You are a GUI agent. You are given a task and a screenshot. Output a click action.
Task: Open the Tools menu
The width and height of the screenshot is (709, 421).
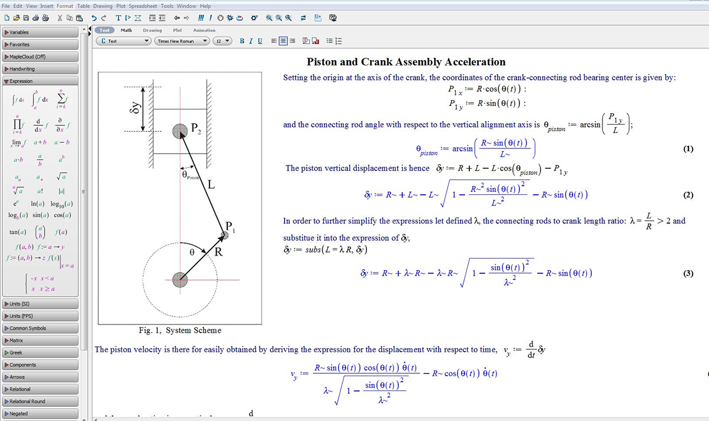pos(167,6)
